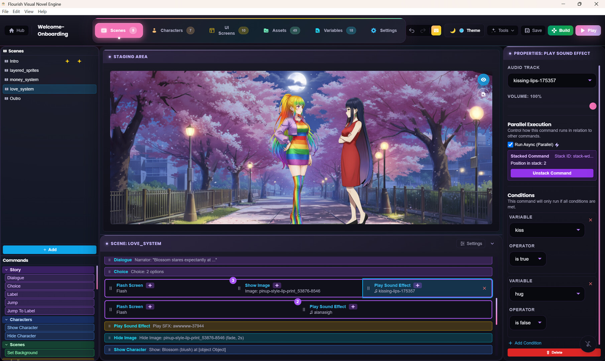The width and height of the screenshot is (605, 361).
Task: Collapse the Story commands group
Action: [6, 270]
